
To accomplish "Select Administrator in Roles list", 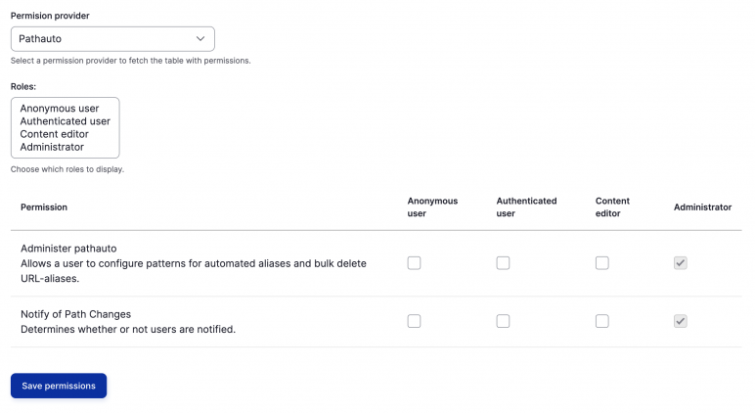I will tap(52, 147).
